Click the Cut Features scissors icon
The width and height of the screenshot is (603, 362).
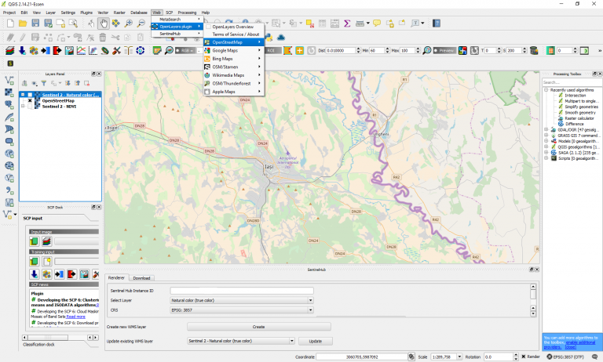coord(115,38)
